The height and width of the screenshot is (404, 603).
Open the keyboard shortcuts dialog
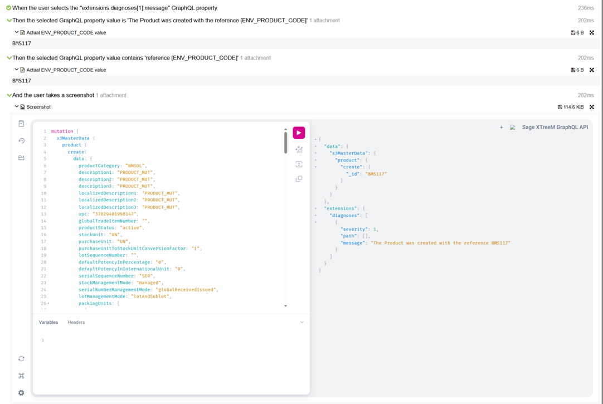21,376
